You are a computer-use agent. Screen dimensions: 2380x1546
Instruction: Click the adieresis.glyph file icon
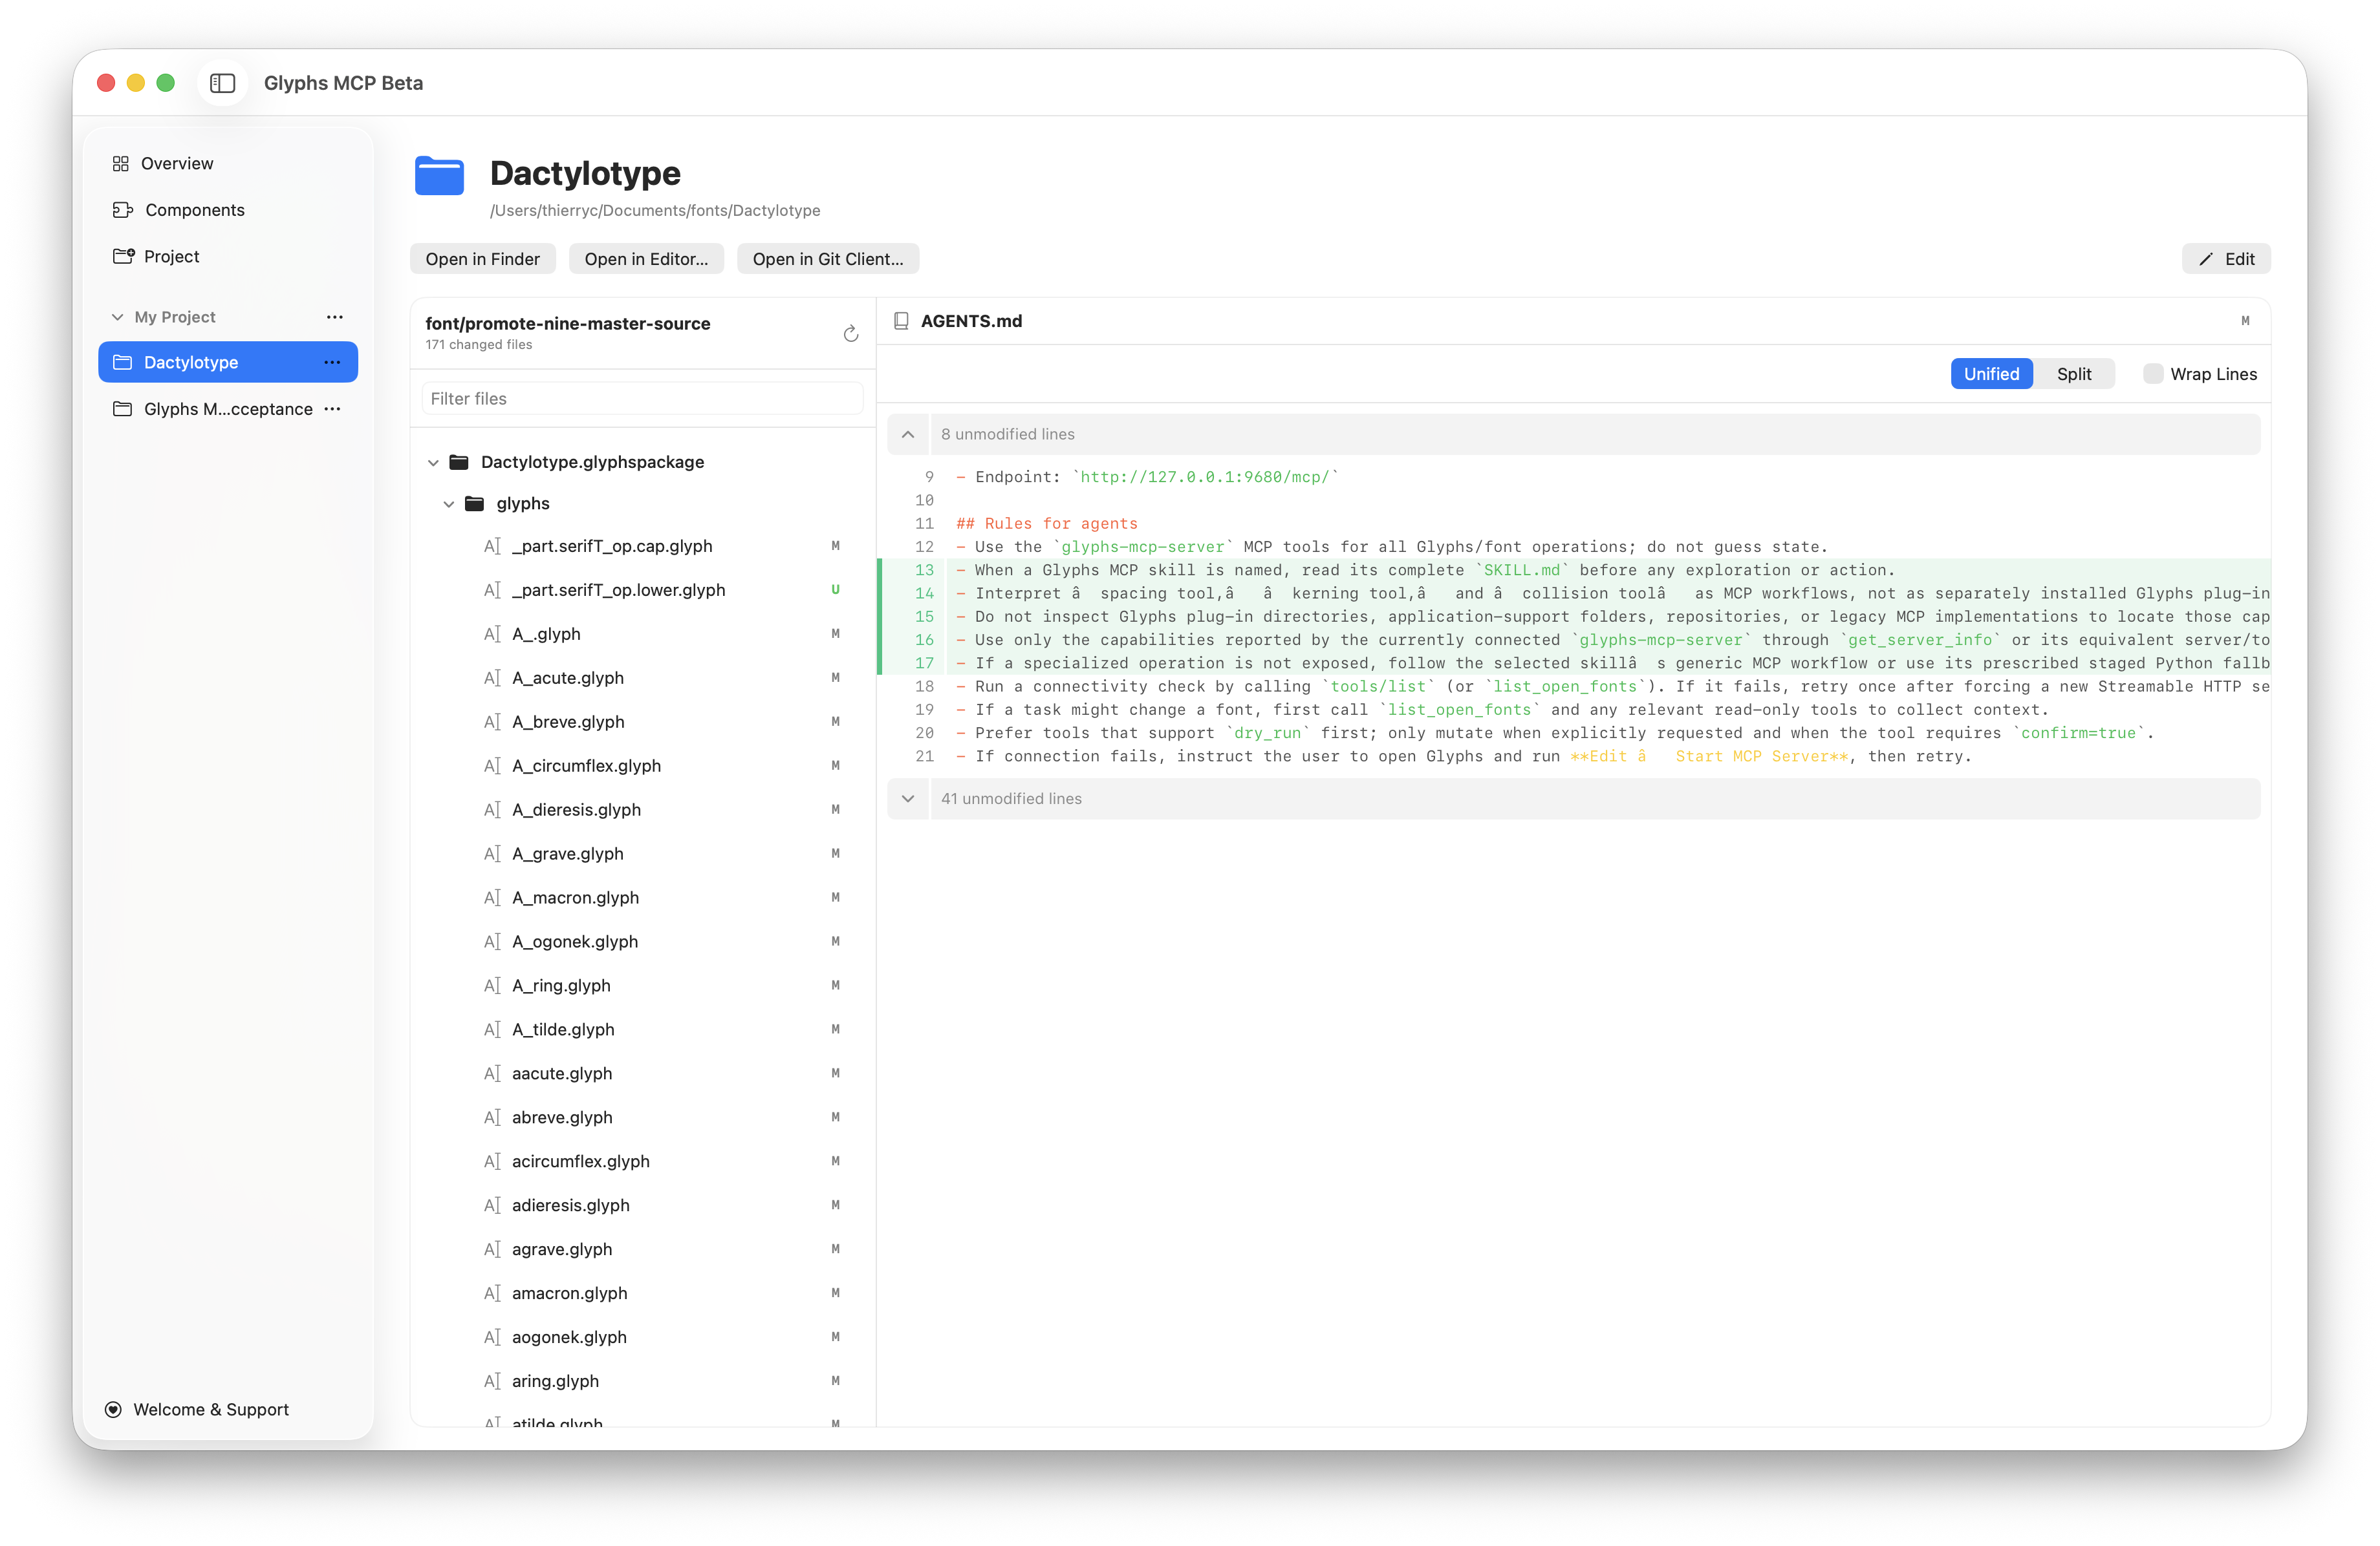click(x=492, y=1205)
